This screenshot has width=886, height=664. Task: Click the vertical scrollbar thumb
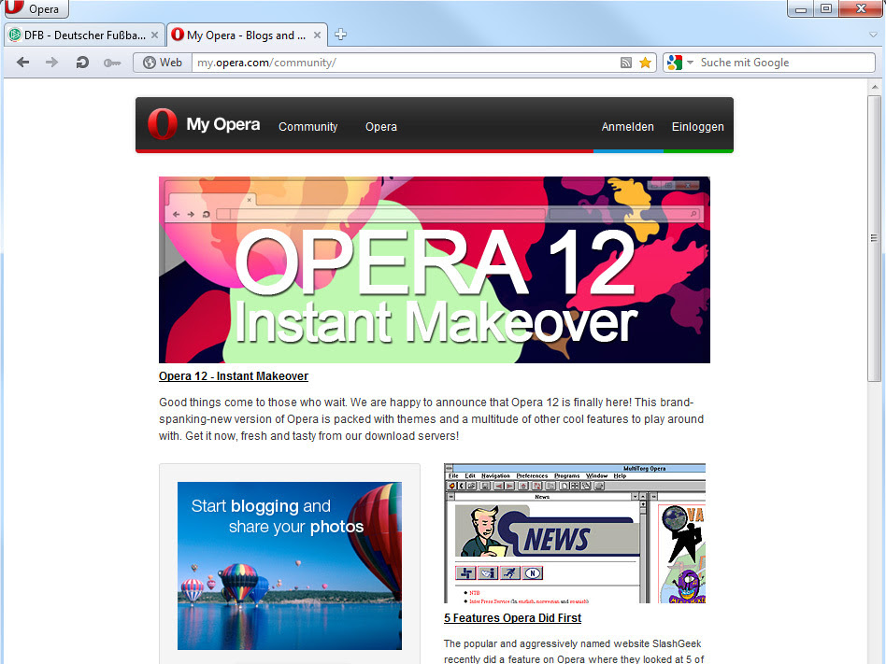(x=874, y=238)
